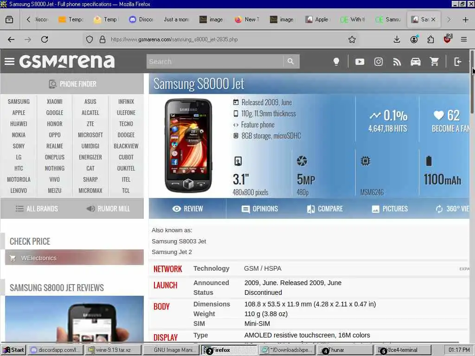
Task: Open the PICTURES gallery
Action: point(390,209)
